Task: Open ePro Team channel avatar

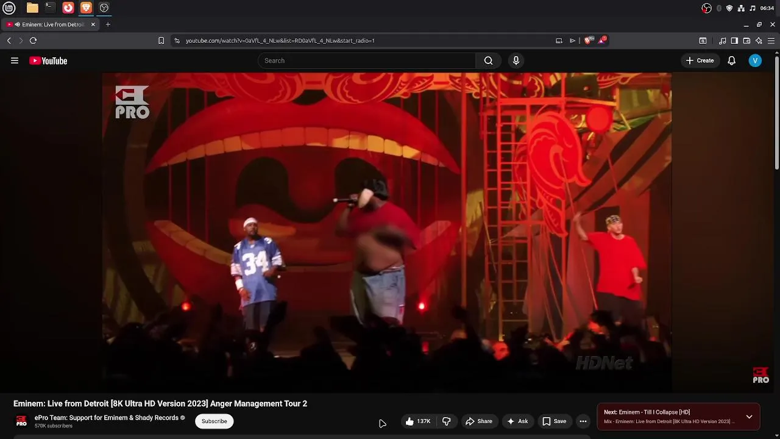Action: (x=21, y=421)
